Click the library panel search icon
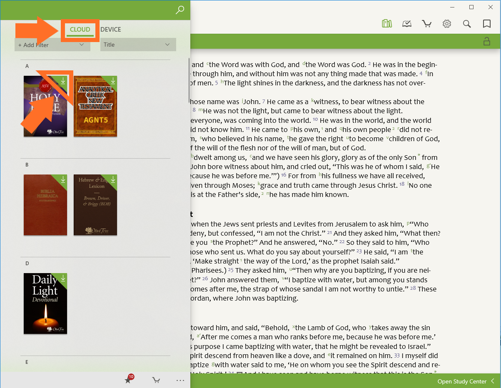The image size is (501, 388). pos(180,10)
